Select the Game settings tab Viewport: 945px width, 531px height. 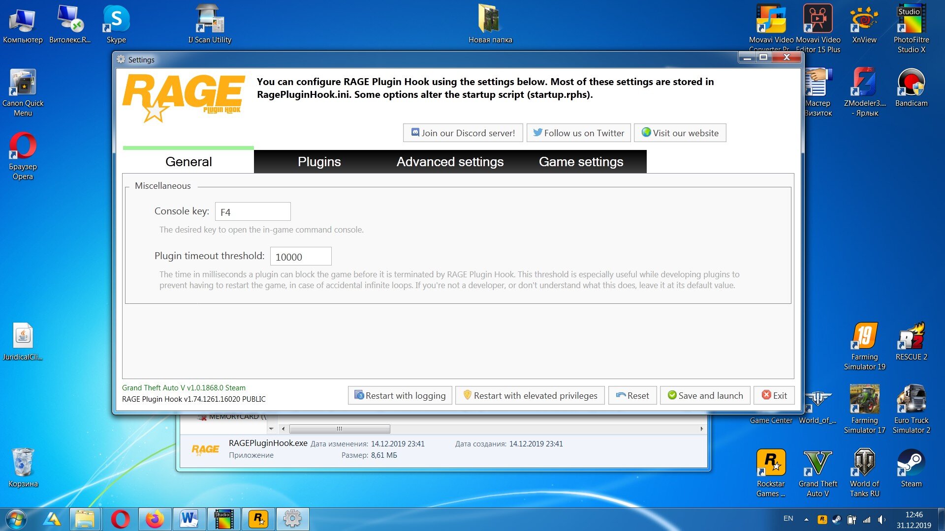tap(581, 162)
